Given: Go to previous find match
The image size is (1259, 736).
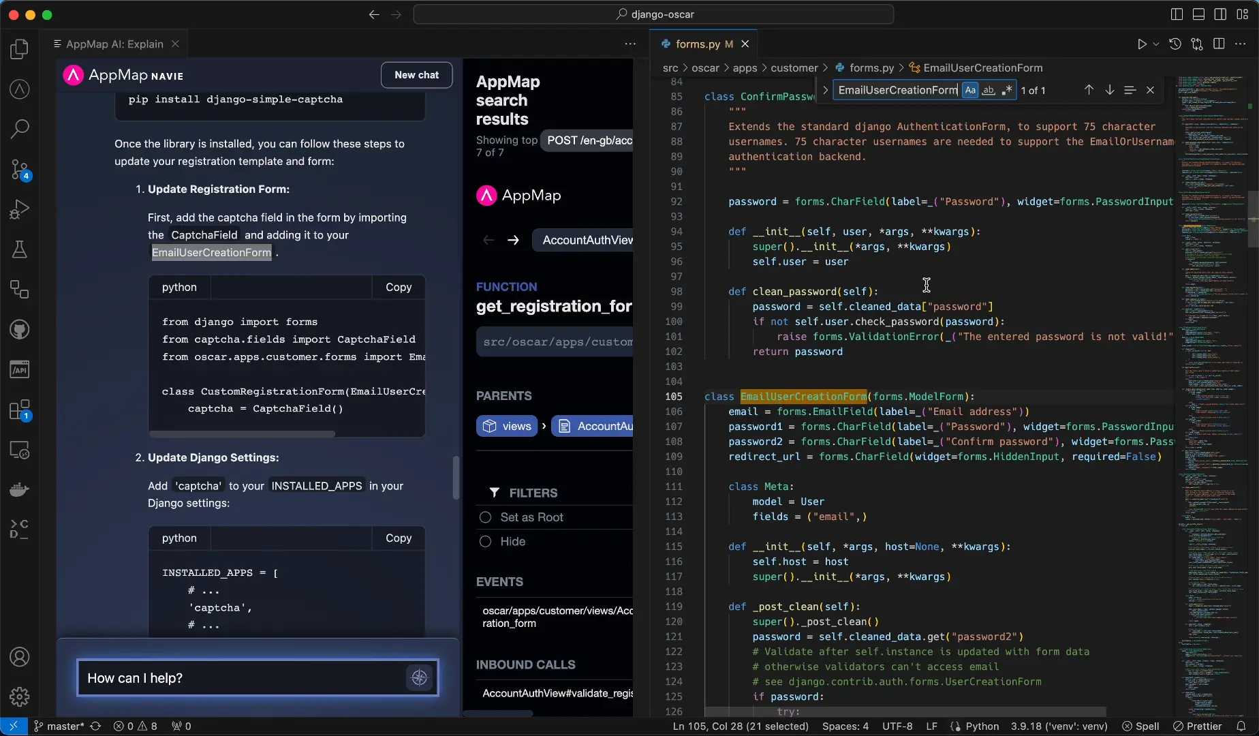Looking at the screenshot, I should click(x=1089, y=90).
